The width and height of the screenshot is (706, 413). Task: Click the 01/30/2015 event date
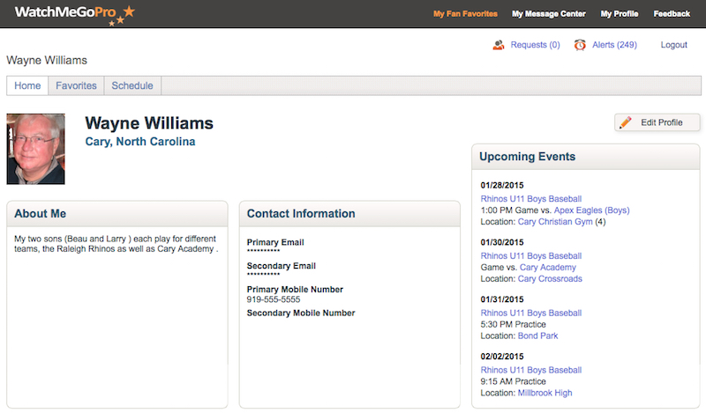pos(502,242)
